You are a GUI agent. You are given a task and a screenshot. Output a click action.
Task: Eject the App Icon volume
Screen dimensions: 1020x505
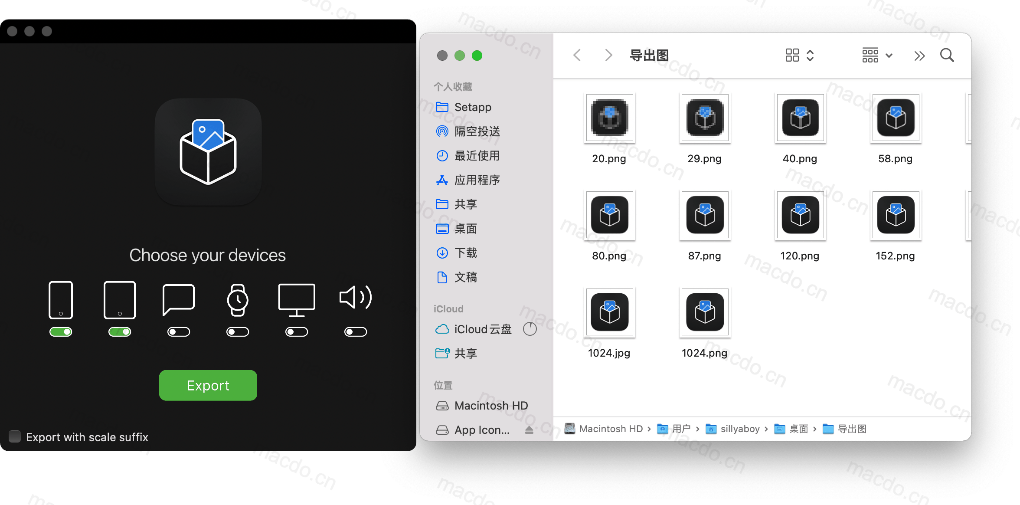click(x=529, y=430)
